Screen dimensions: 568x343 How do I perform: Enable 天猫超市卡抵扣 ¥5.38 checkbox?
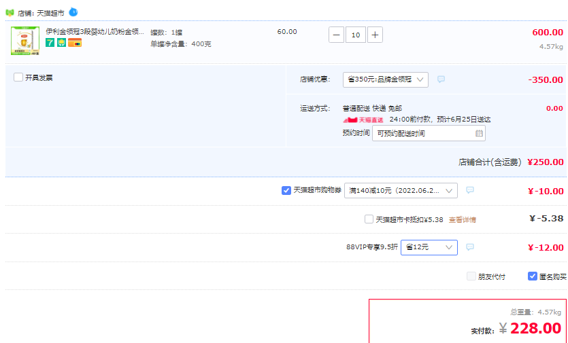(x=369, y=219)
